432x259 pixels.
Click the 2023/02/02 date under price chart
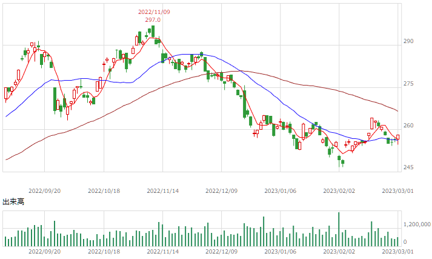tap(339, 191)
